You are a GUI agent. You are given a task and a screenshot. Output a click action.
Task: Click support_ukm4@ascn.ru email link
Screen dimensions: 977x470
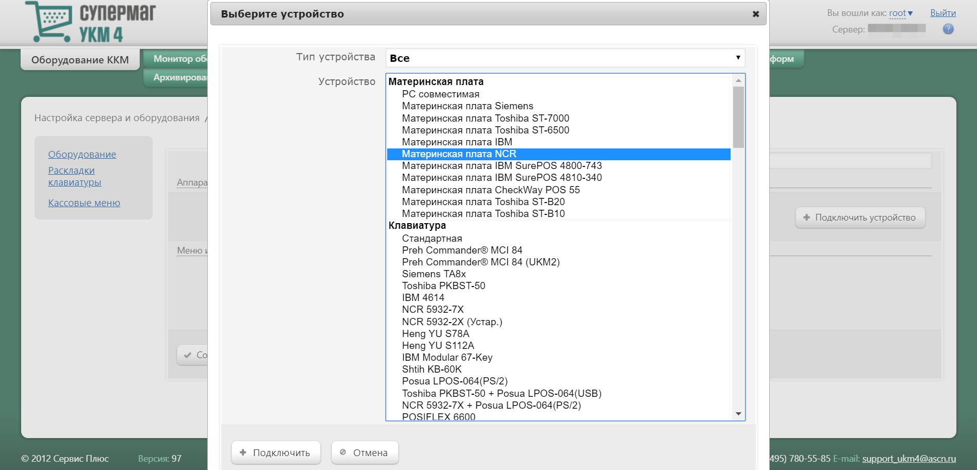pos(909,458)
